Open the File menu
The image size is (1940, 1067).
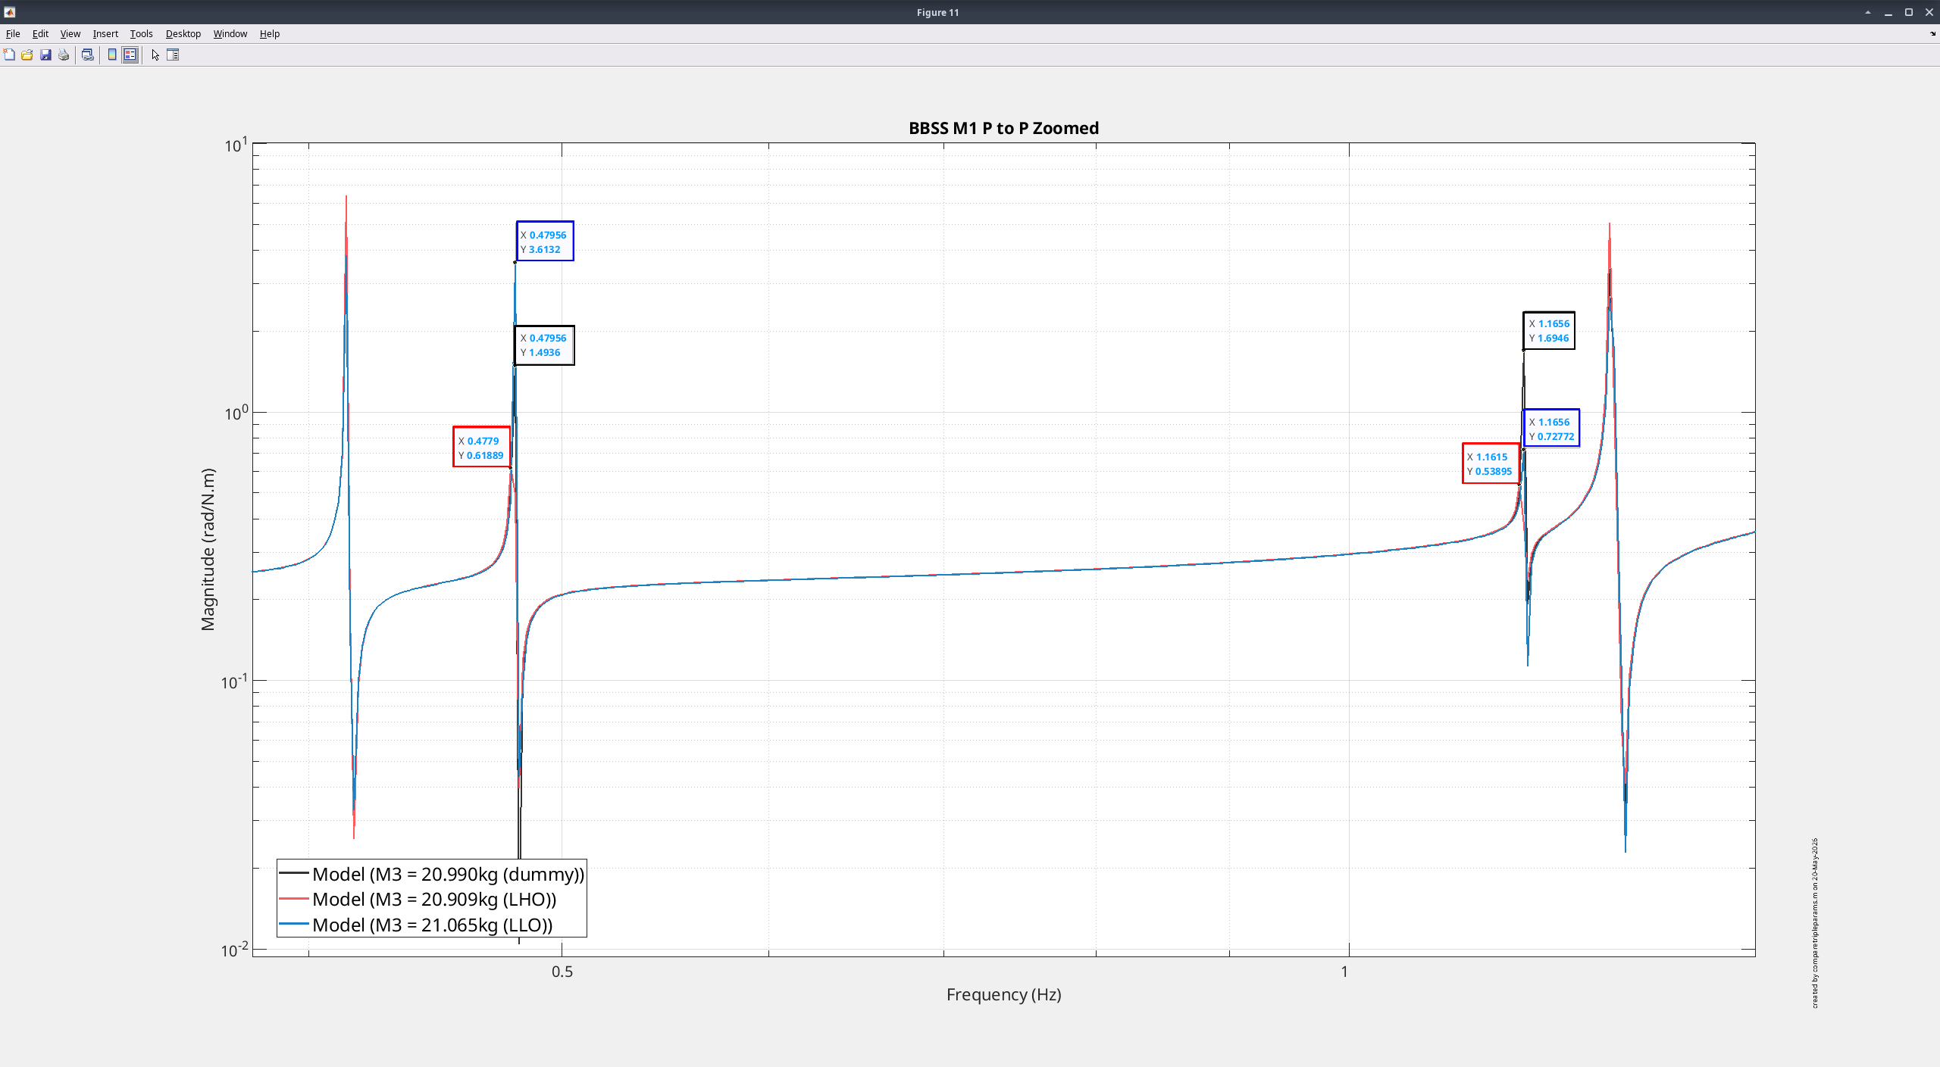[x=13, y=33]
